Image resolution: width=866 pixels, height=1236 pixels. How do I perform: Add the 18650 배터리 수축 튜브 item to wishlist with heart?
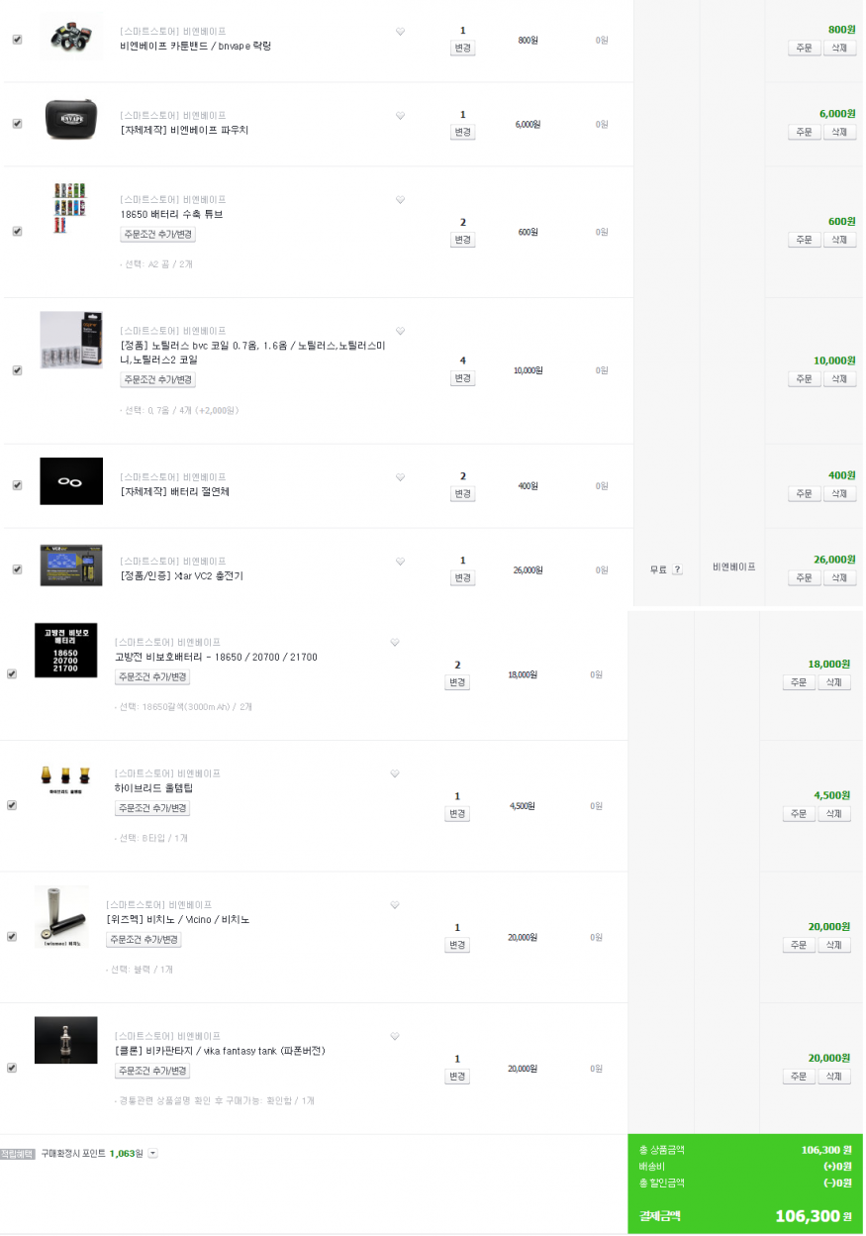[x=400, y=200]
